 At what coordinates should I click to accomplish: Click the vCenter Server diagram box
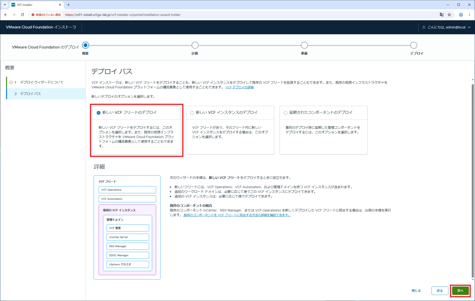127,237
